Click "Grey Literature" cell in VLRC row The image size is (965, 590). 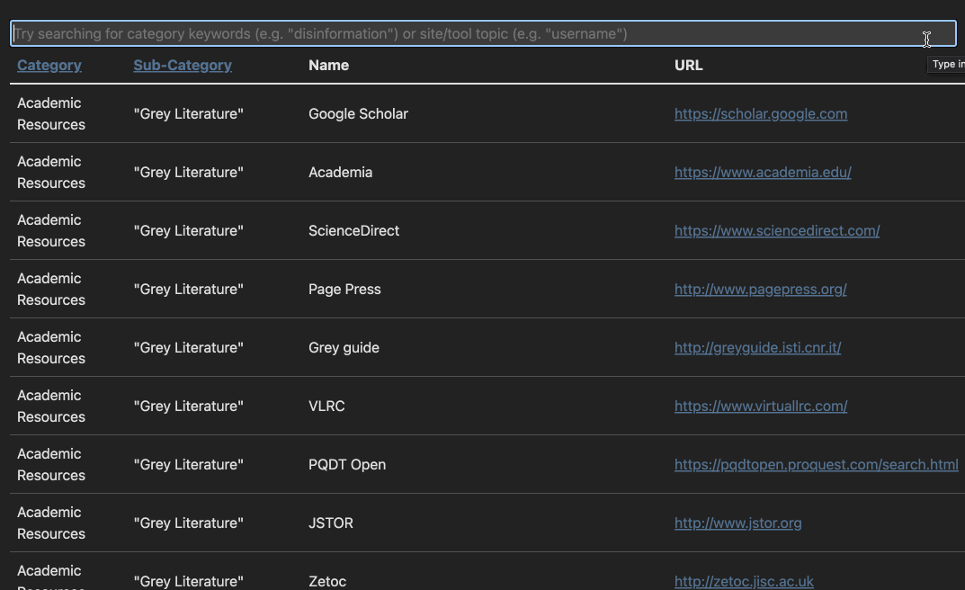(x=188, y=406)
